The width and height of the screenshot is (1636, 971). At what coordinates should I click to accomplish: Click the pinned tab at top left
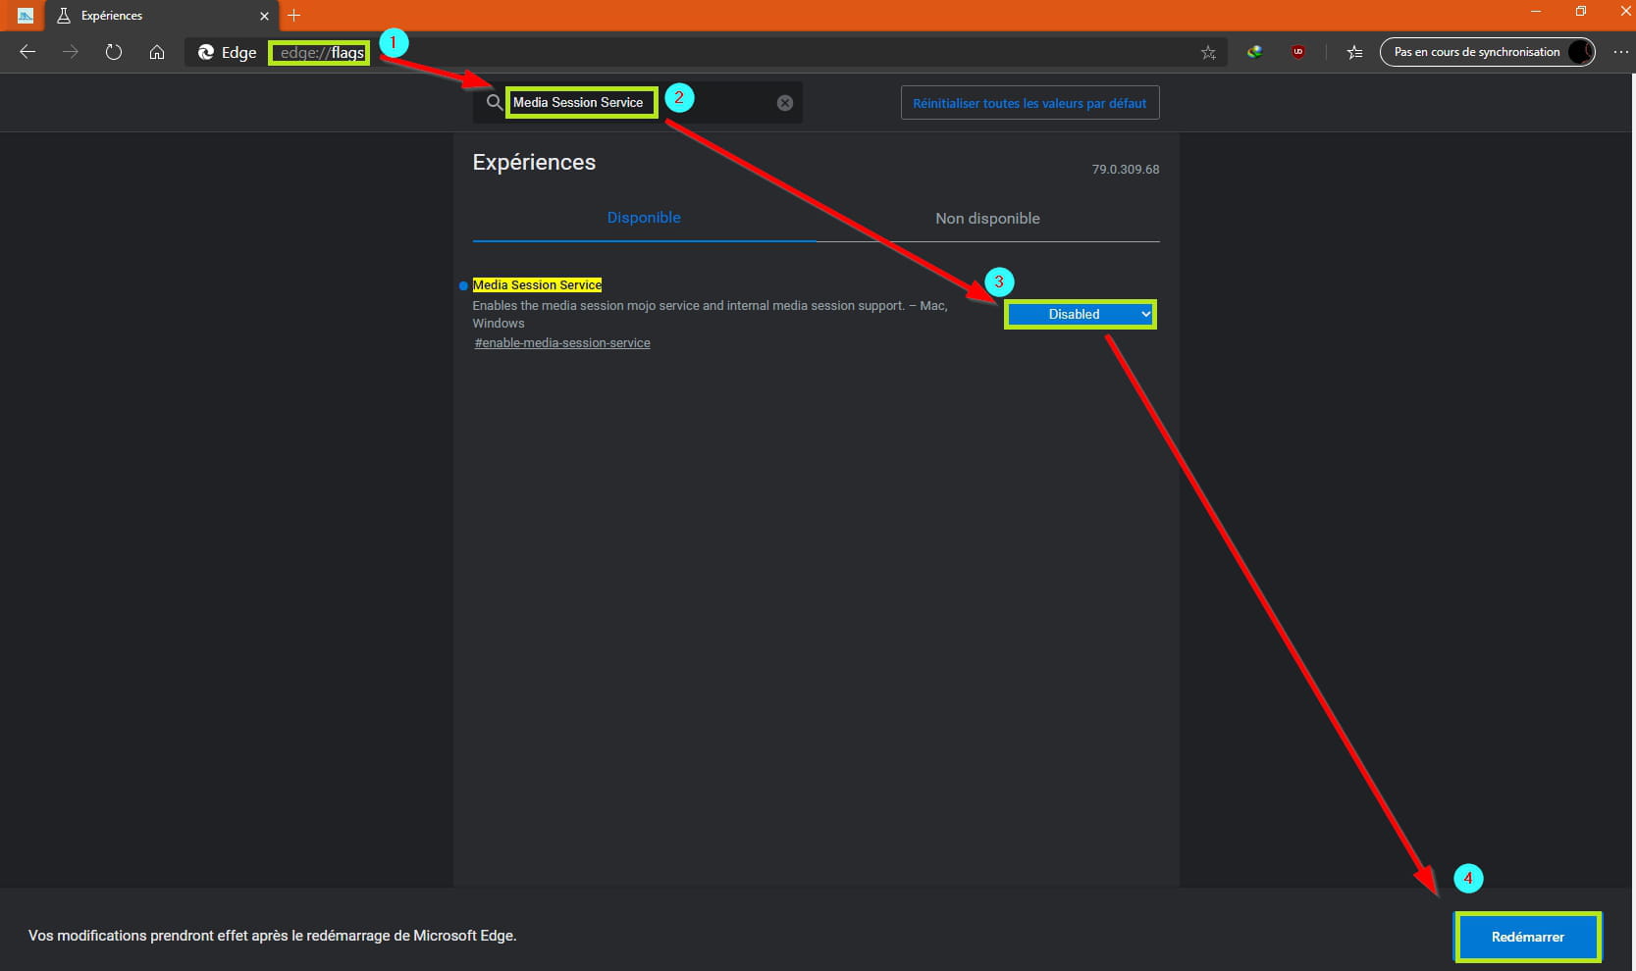pyautogui.click(x=26, y=16)
